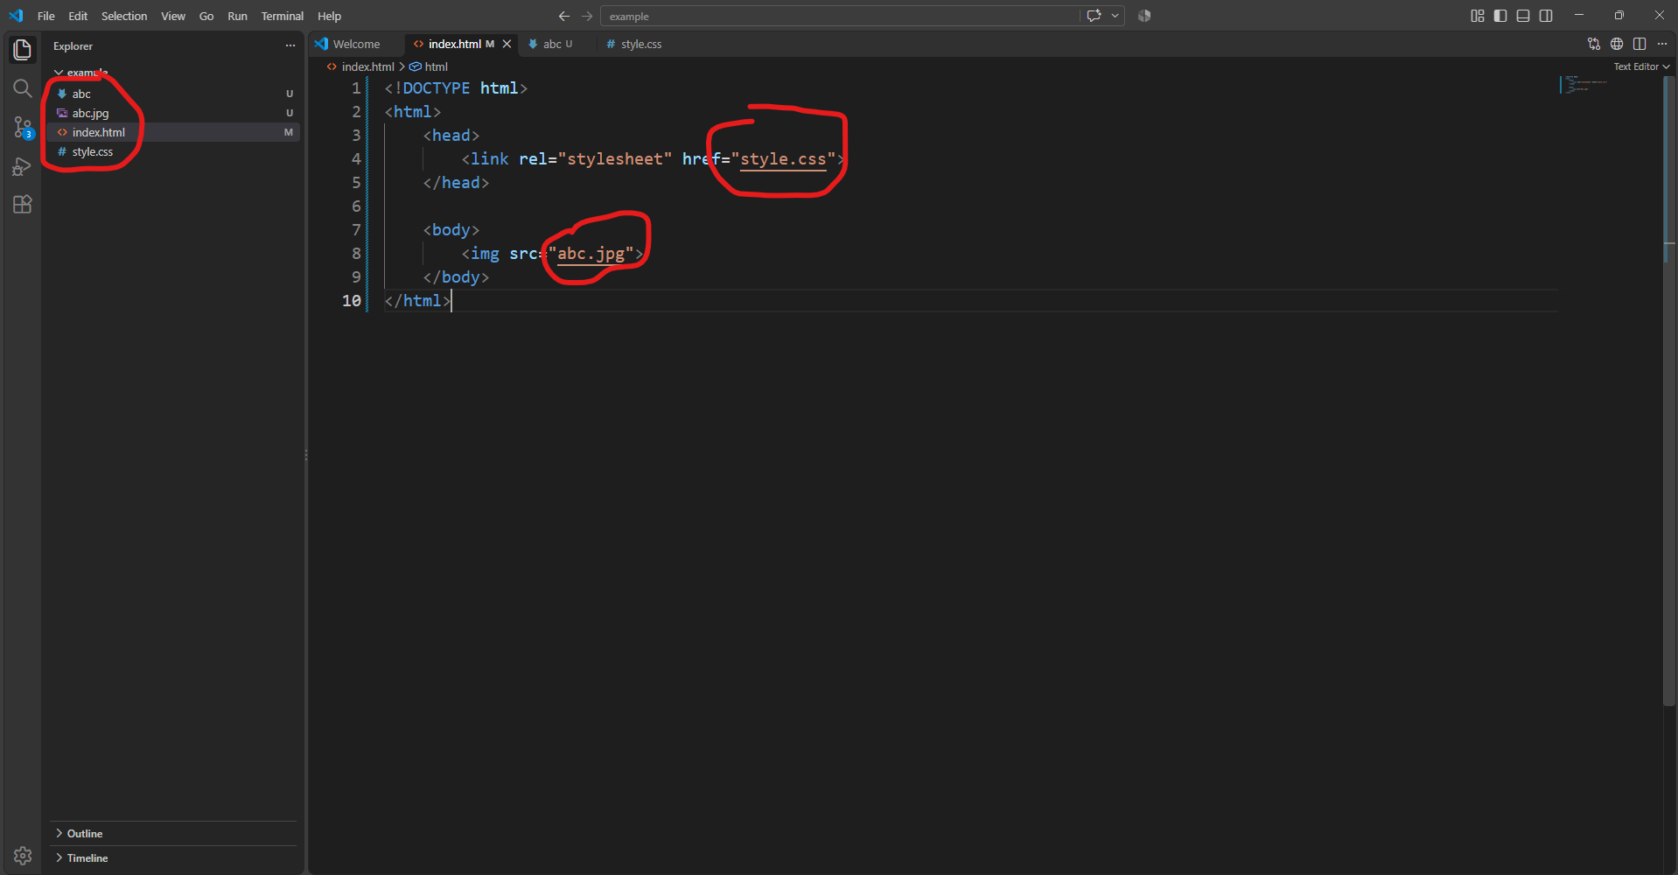Click the <body> tag on line 7

(451, 230)
